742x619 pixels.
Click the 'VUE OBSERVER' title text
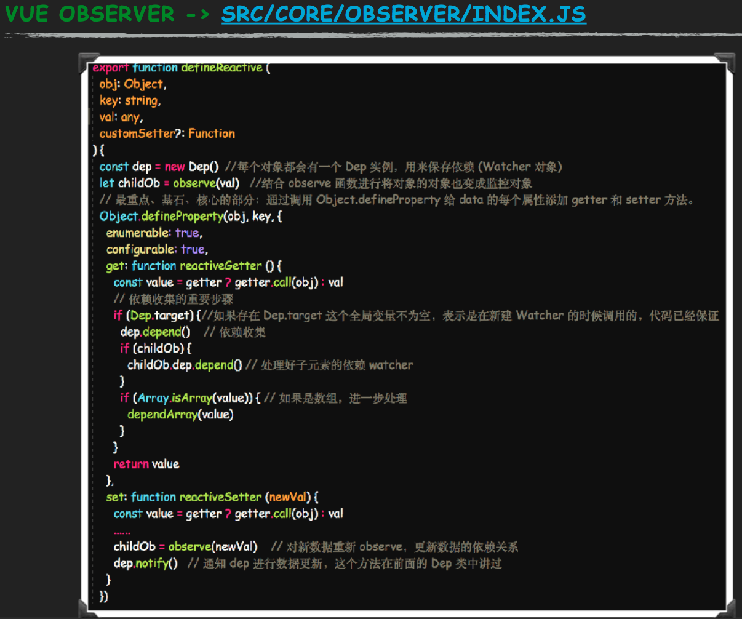tap(90, 14)
